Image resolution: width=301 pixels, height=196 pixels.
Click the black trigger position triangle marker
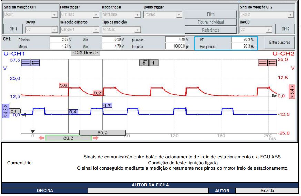coord(33,131)
